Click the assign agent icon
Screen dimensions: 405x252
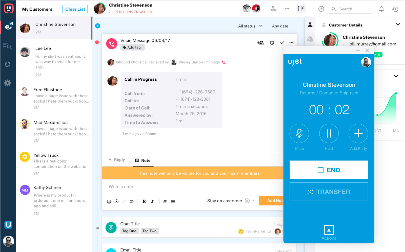(260, 43)
